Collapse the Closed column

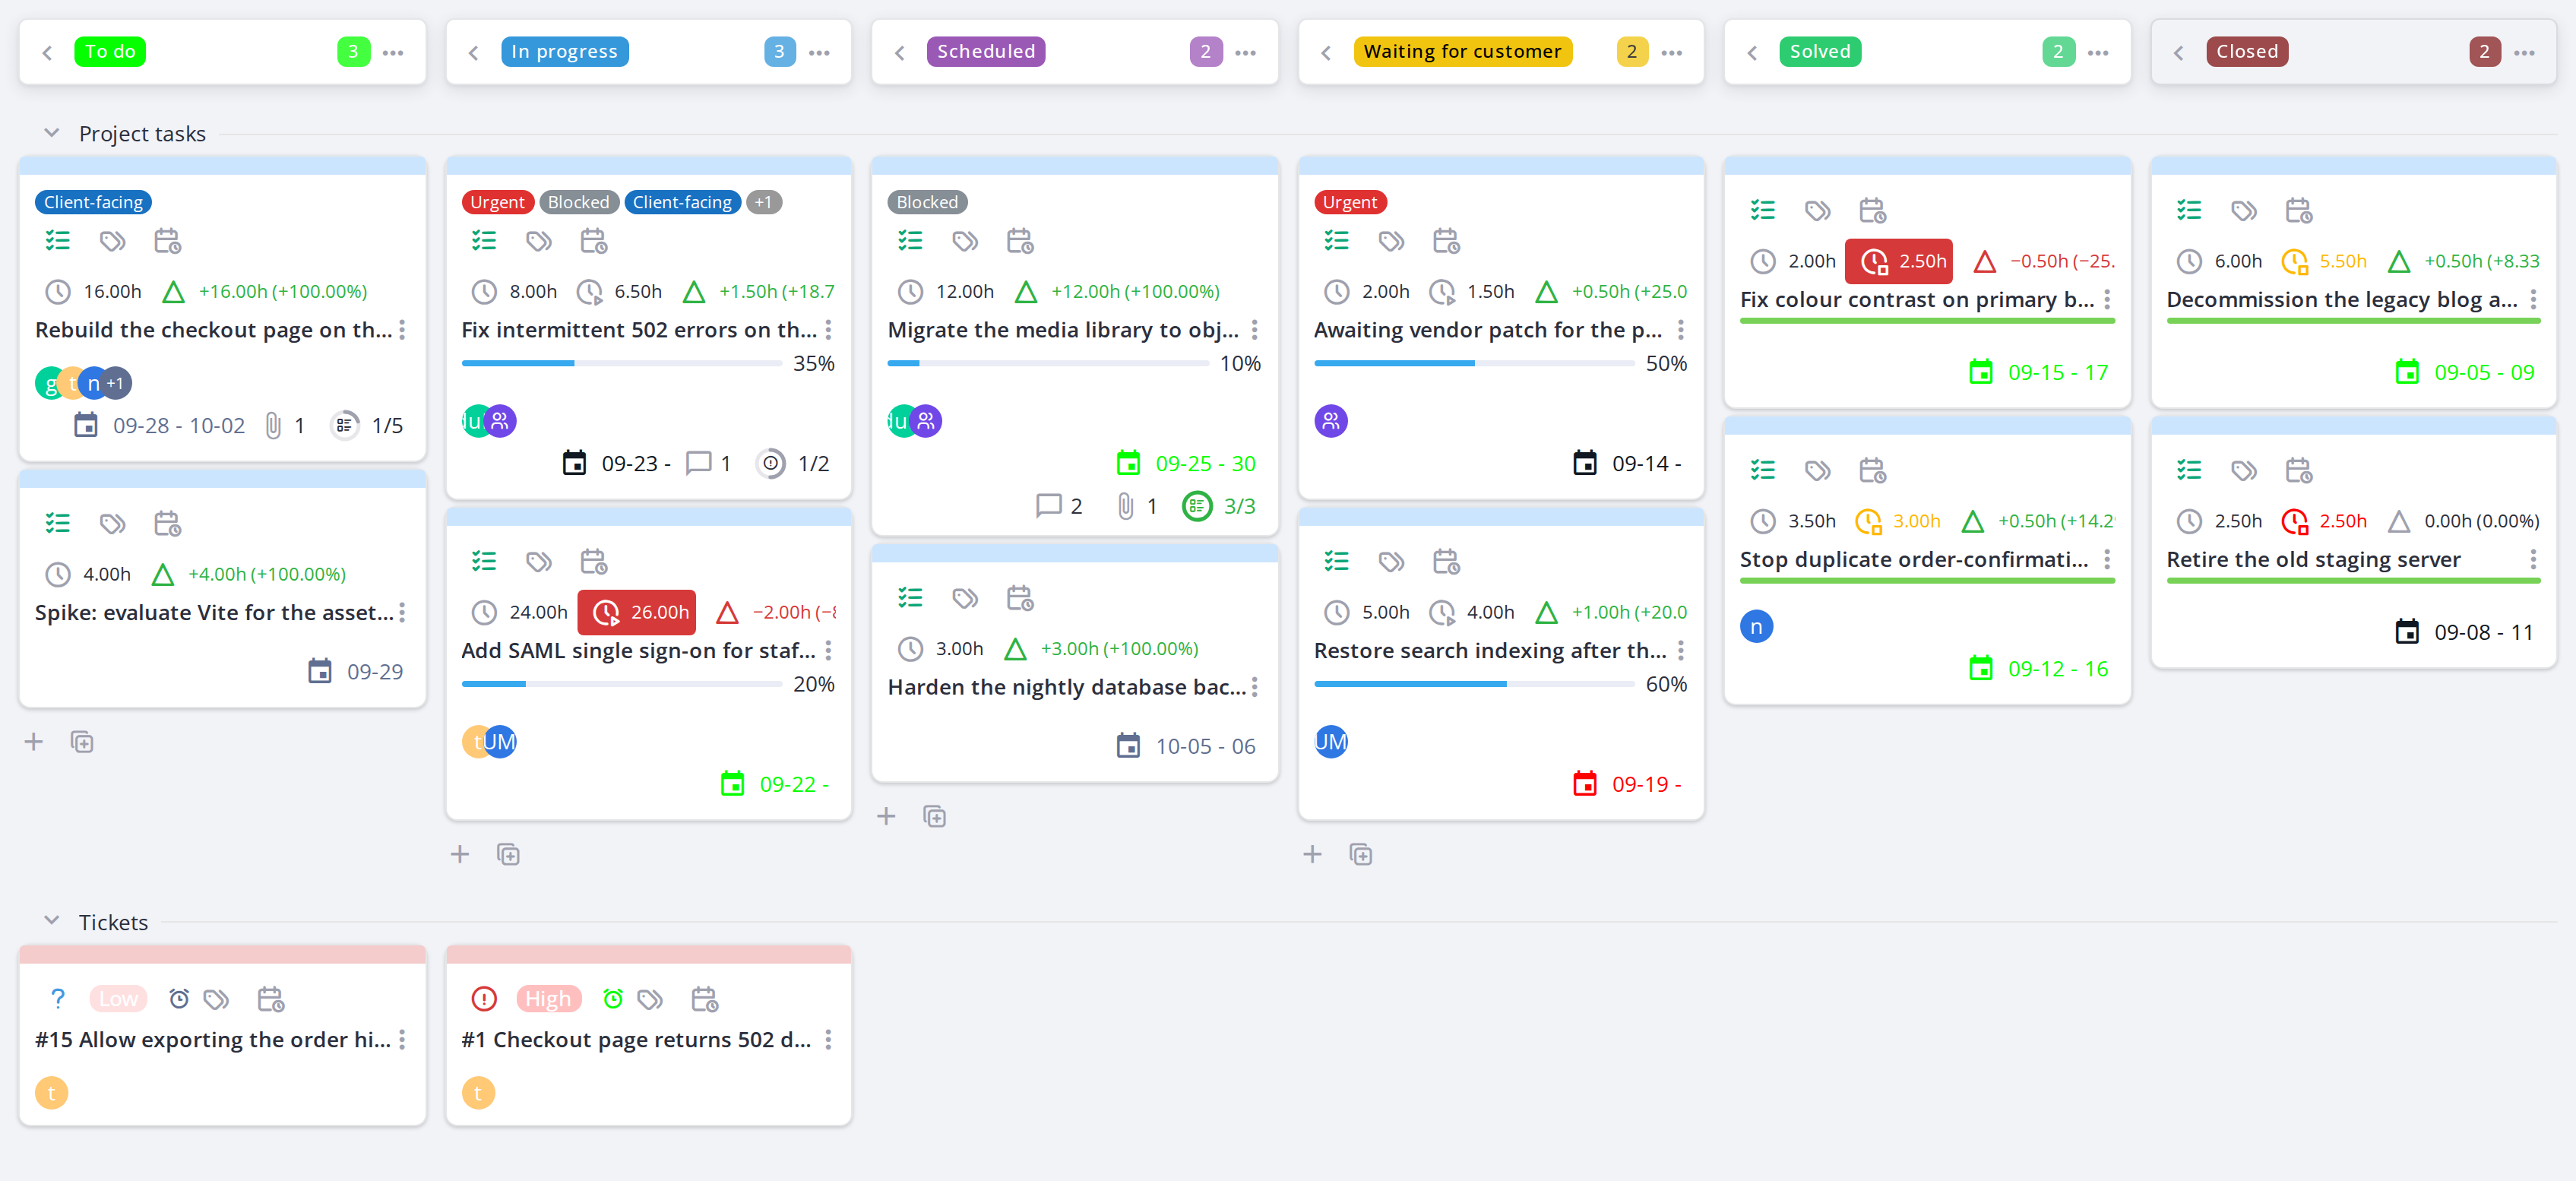coord(2178,52)
